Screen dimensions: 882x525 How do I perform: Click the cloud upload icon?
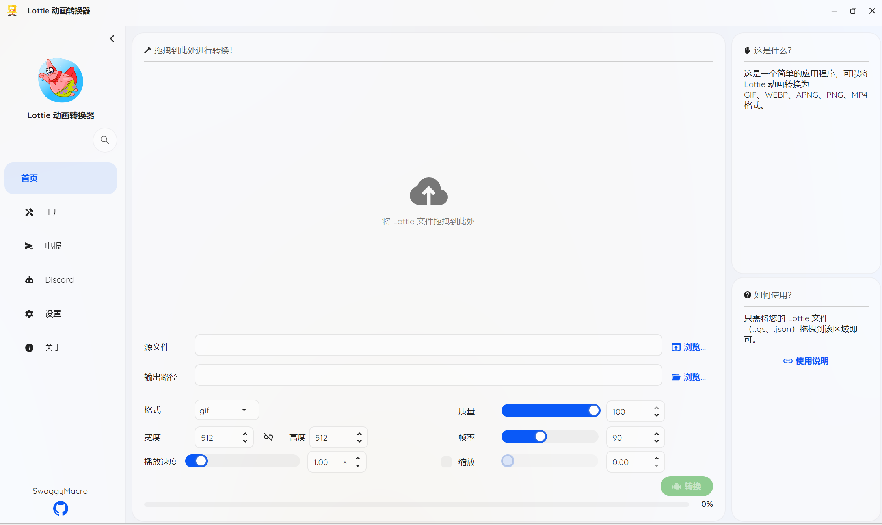(428, 192)
